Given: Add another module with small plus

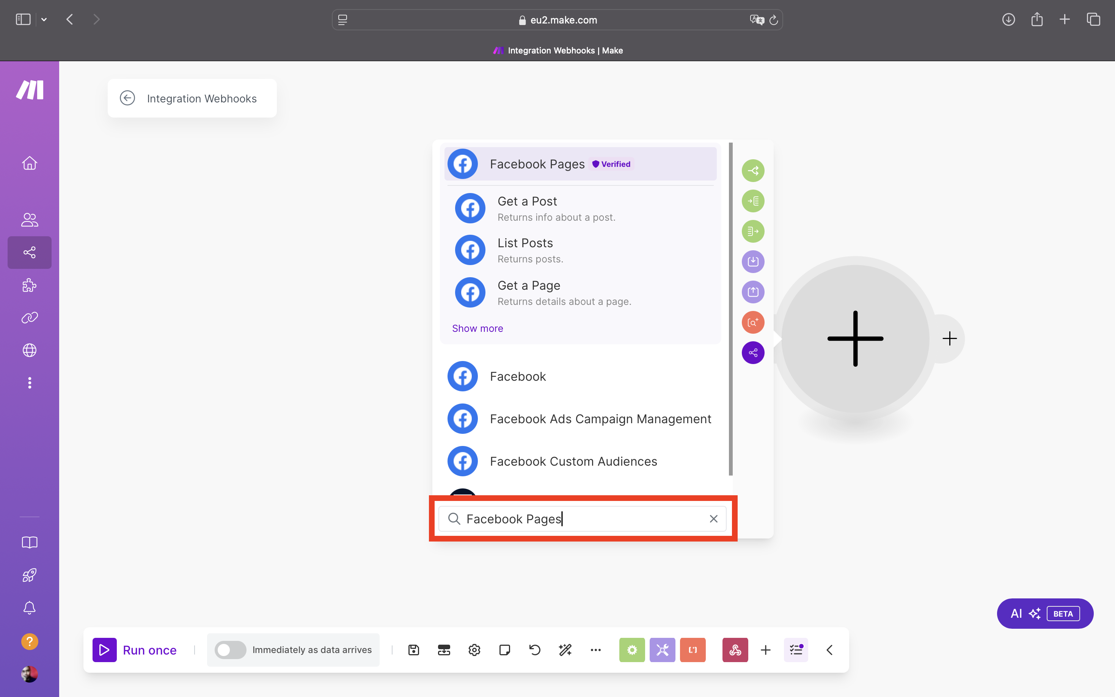Looking at the screenshot, I should [x=950, y=339].
